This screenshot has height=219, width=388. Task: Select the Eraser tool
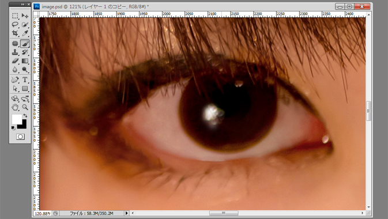(x=15, y=61)
